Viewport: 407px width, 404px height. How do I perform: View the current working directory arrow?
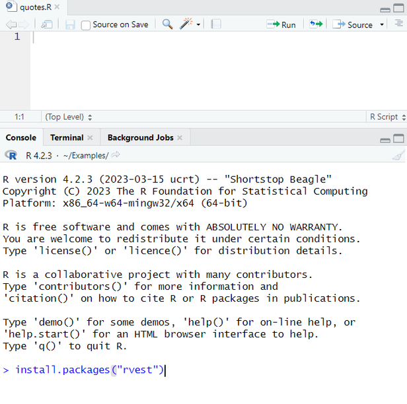coord(116,155)
